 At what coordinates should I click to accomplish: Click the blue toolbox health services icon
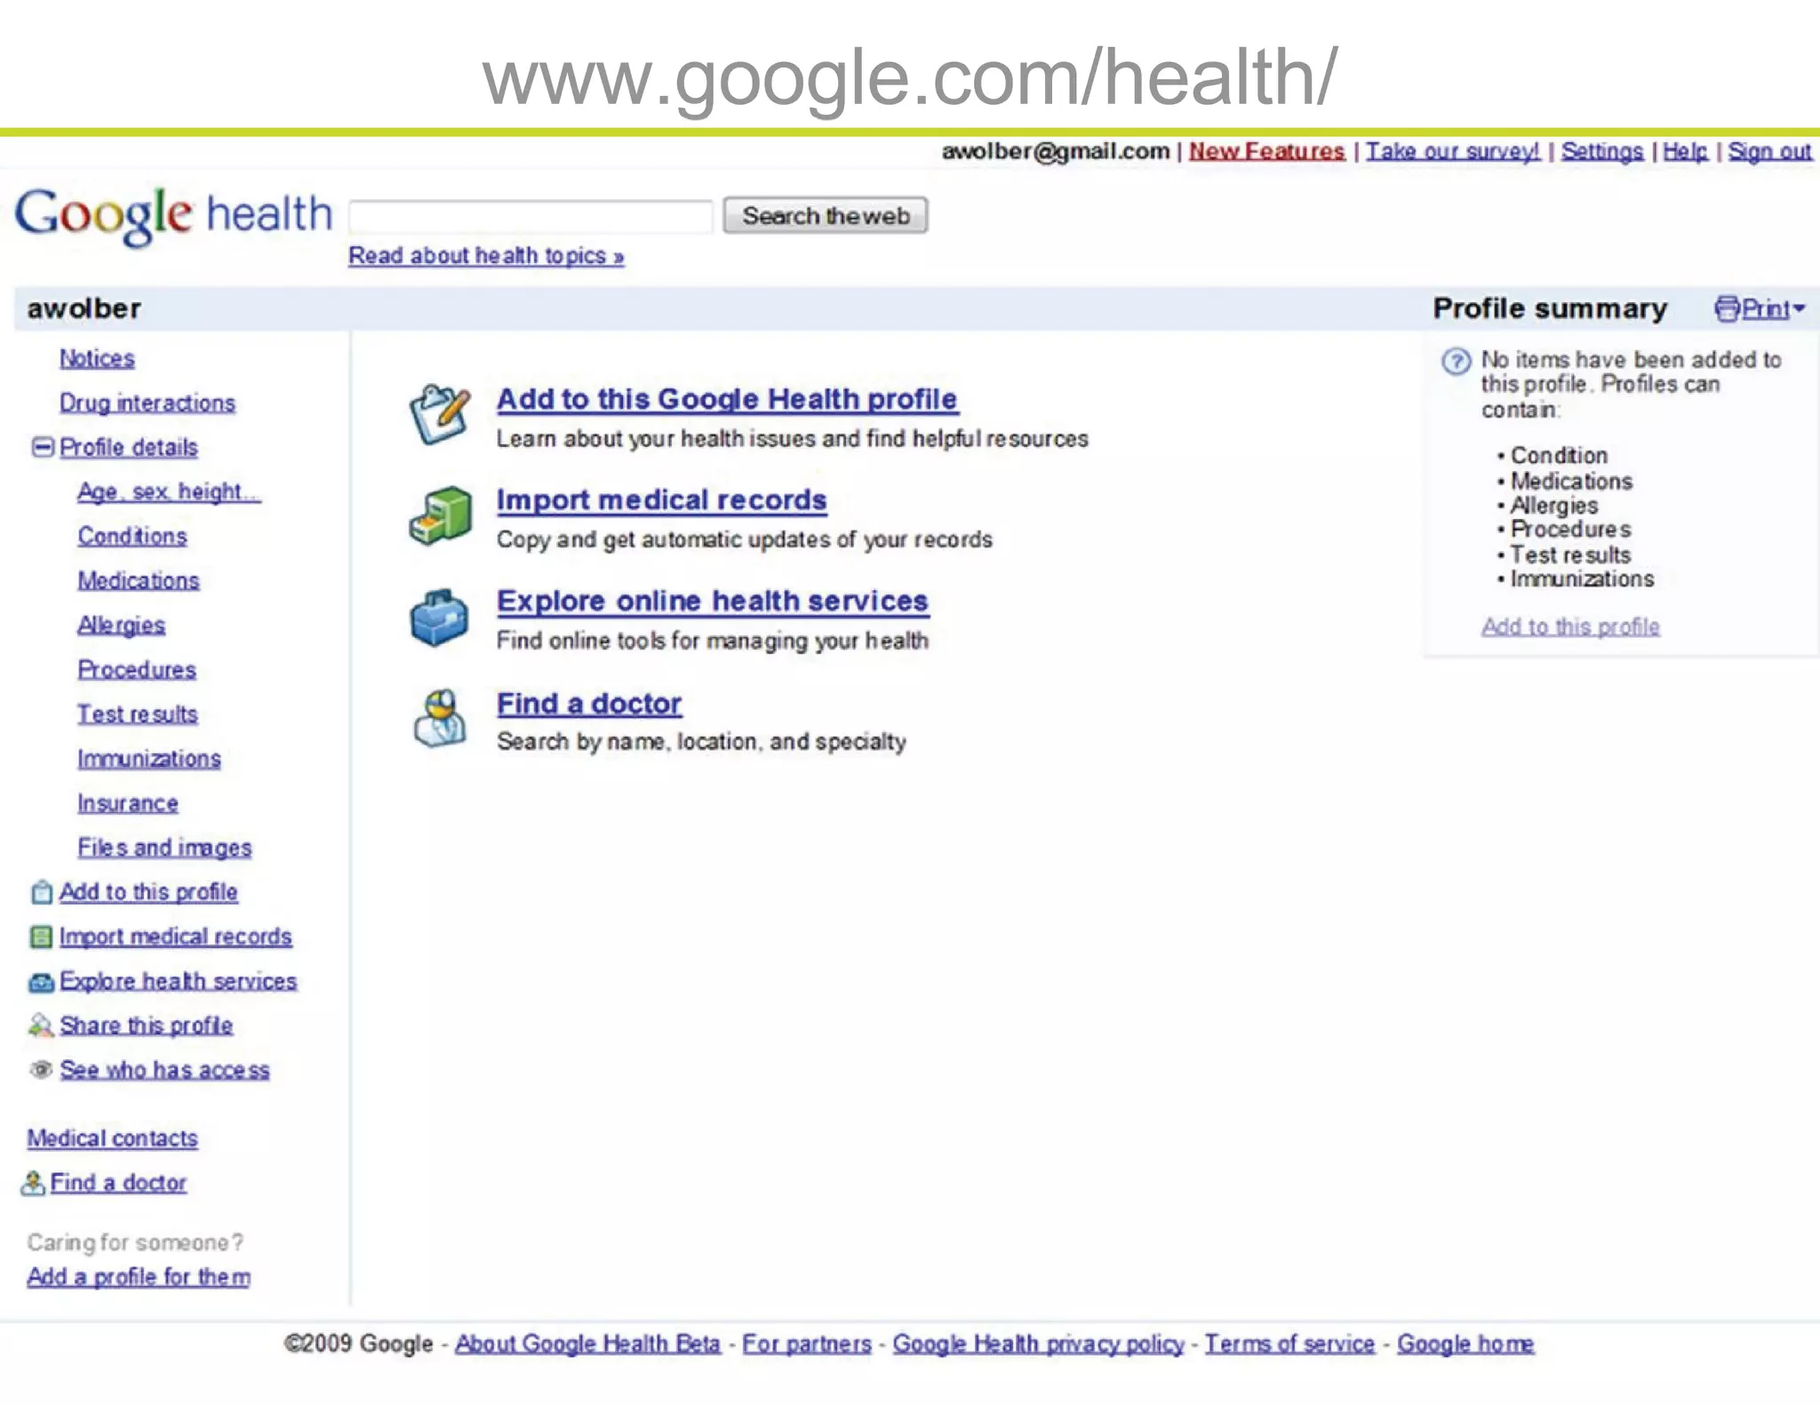click(x=439, y=617)
